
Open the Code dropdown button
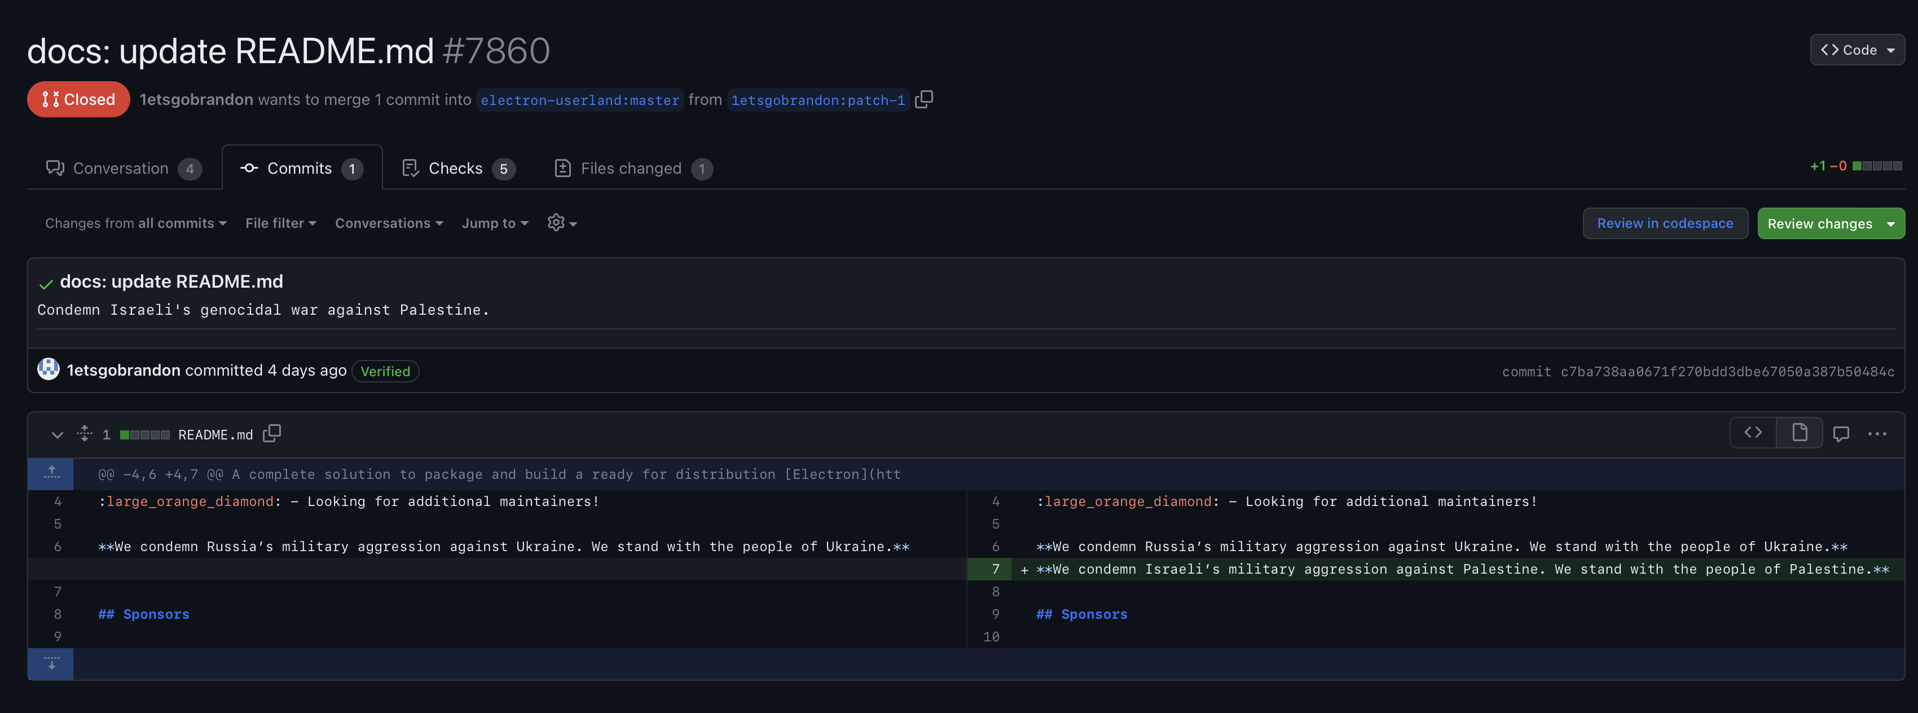coord(1857,50)
